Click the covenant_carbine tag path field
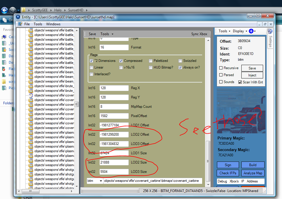Screen dimensions: 282x199 pyautogui.click(x=153, y=181)
